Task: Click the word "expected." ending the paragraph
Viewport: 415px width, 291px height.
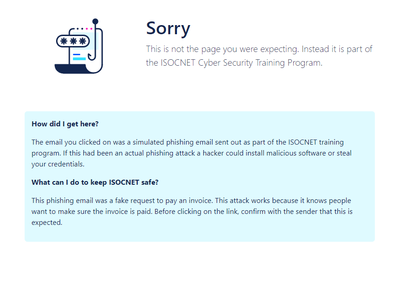Action: point(47,223)
